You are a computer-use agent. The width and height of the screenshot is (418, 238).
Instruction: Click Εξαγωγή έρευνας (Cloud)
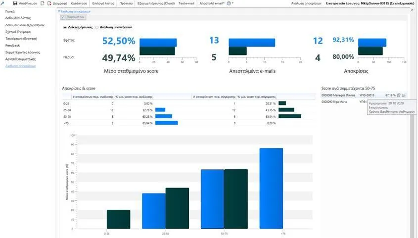coord(156,3)
